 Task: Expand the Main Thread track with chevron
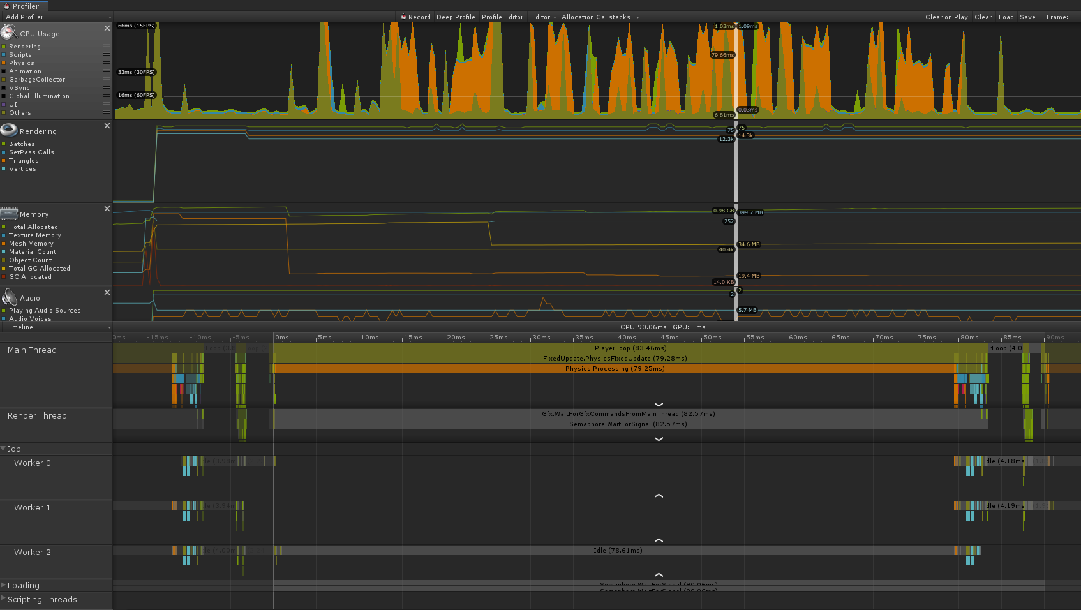(x=659, y=404)
